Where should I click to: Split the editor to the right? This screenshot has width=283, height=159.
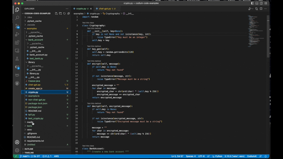[x=261, y=9]
